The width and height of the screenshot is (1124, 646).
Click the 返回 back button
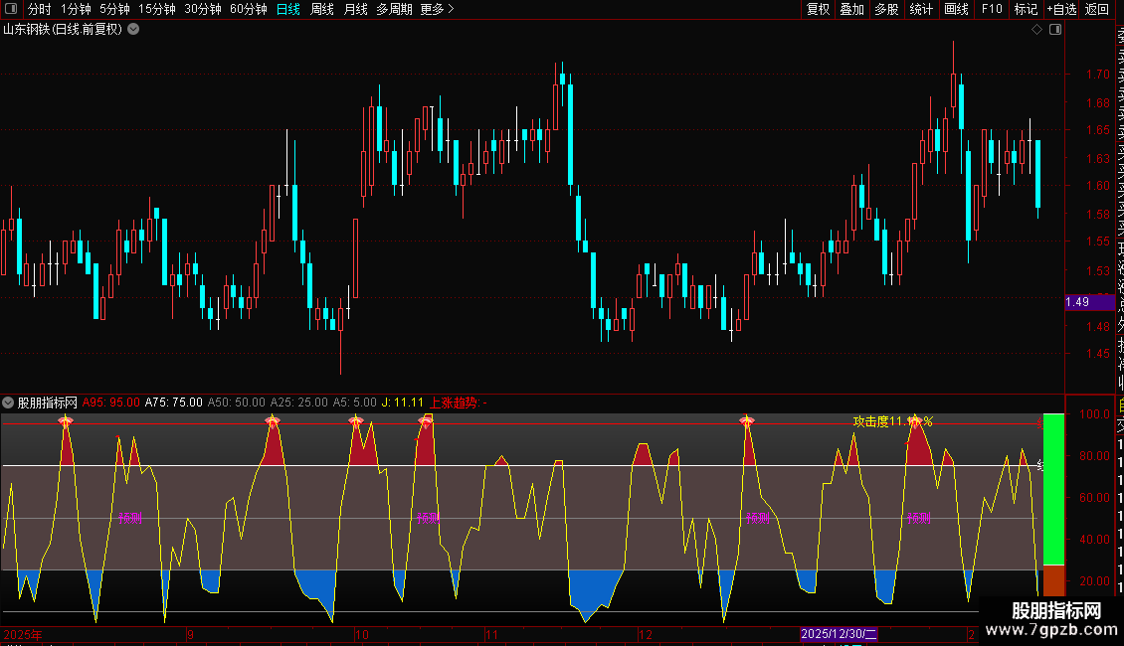[x=1097, y=9]
